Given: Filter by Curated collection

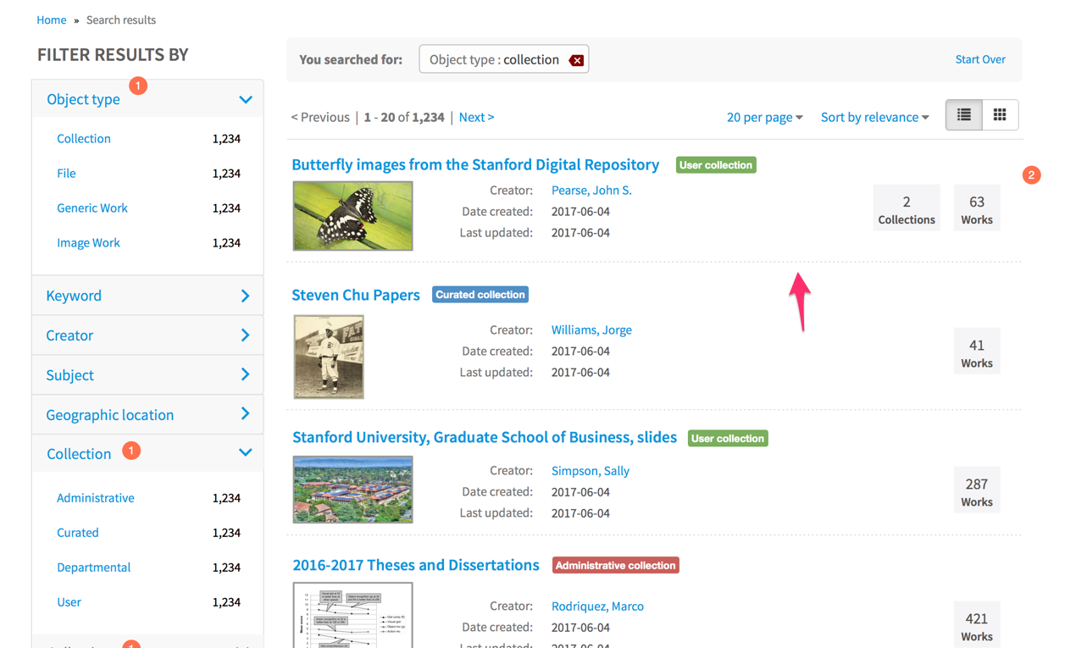Looking at the screenshot, I should pyautogui.click(x=78, y=533).
